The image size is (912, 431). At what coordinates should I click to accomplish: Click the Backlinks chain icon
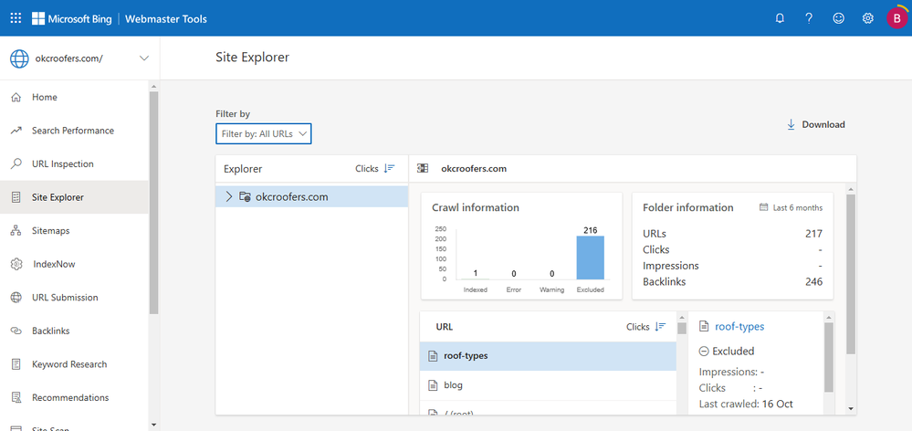[16, 331]
